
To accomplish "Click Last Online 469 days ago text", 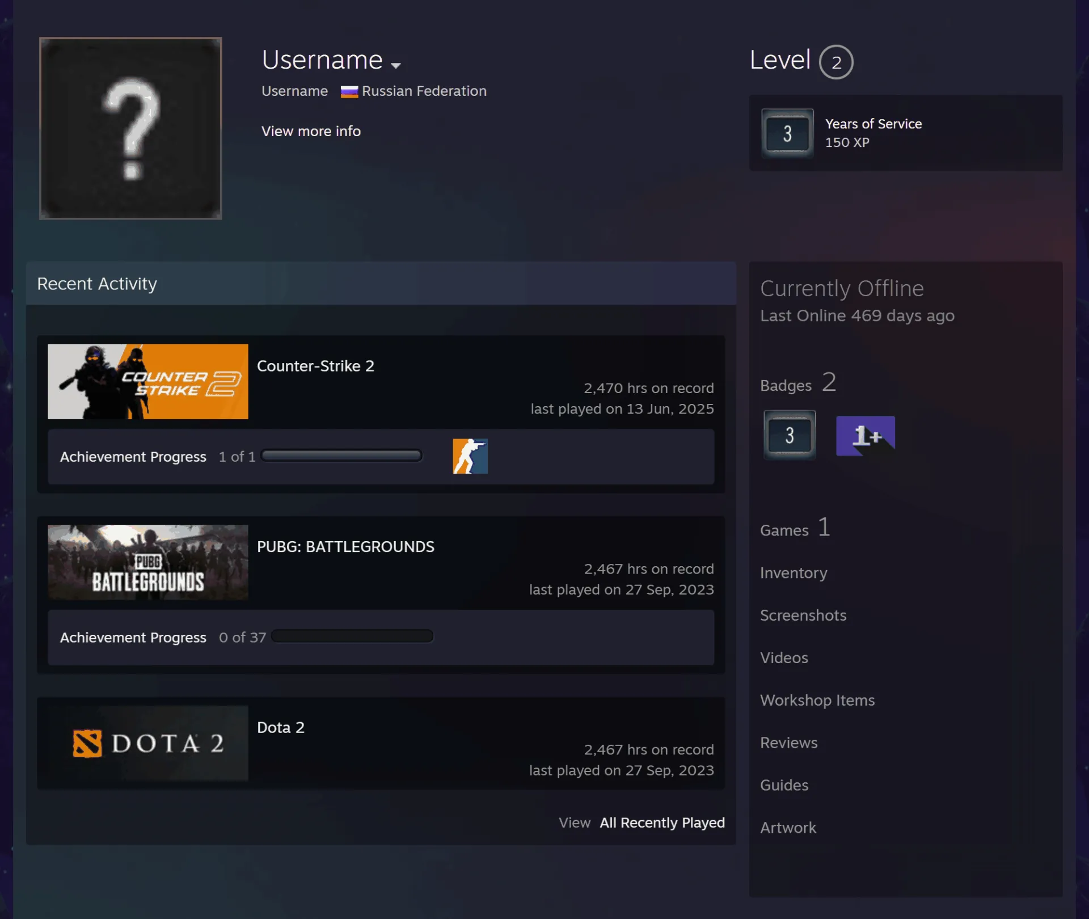I will click(857, 315).
